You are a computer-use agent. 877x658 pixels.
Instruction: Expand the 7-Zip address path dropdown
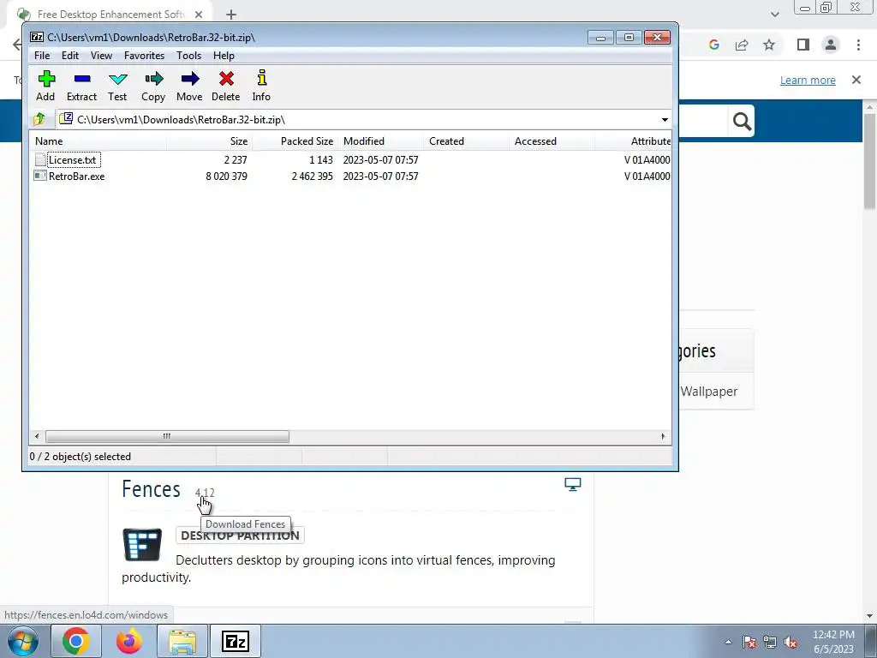pos(665,120)
